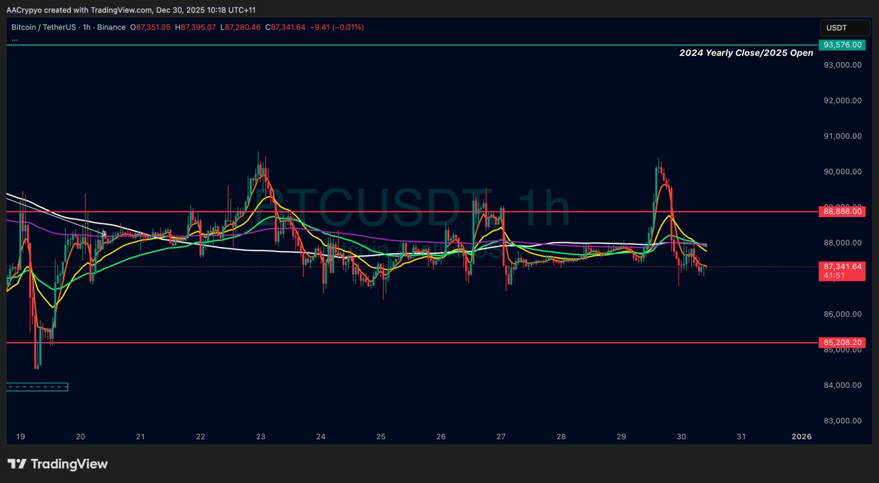Click the 90,000.00 price scale tick
Image resolution: width=879 pixels, height=483 pixels.
(x=842, y=171)
